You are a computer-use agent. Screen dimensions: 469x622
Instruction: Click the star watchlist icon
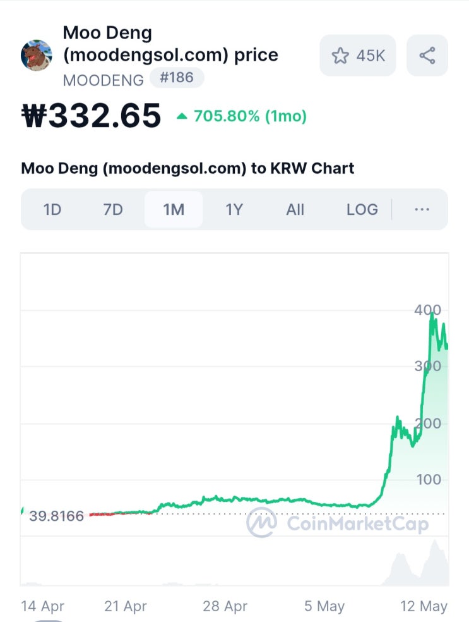click(x=340, y=56)
